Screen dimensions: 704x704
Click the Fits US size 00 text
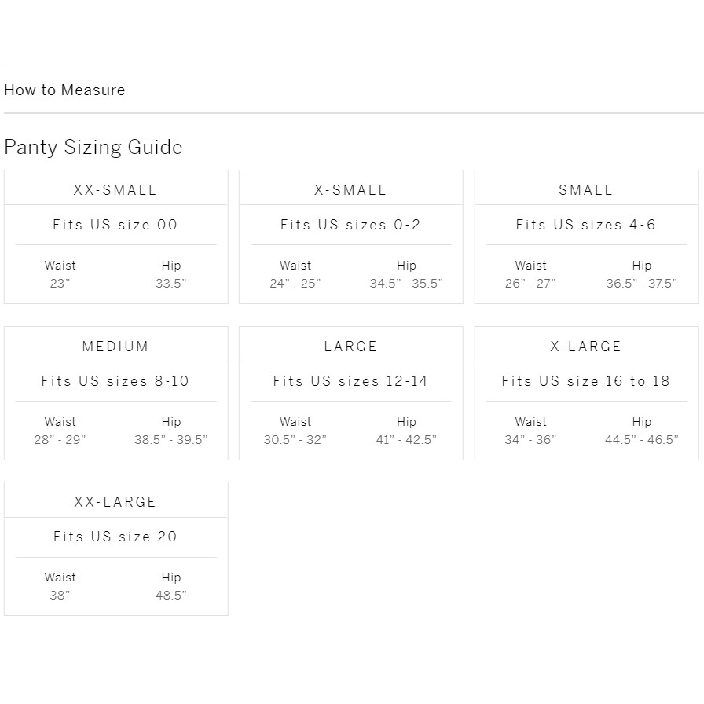coord(115,225)
